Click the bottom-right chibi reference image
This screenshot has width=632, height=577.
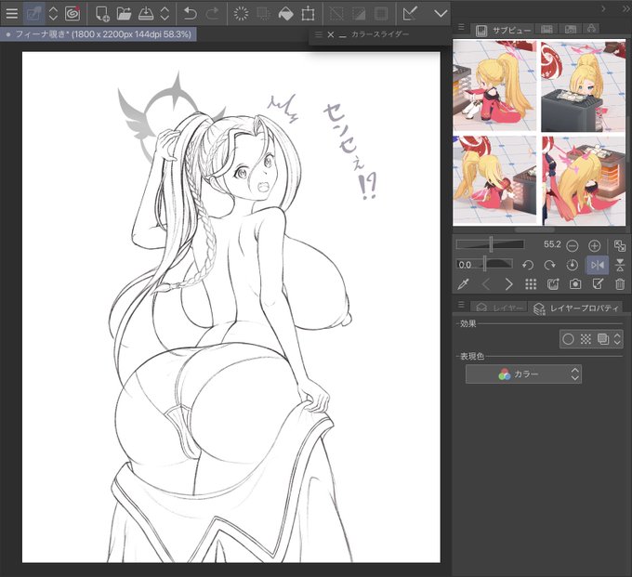click(584, 180)
